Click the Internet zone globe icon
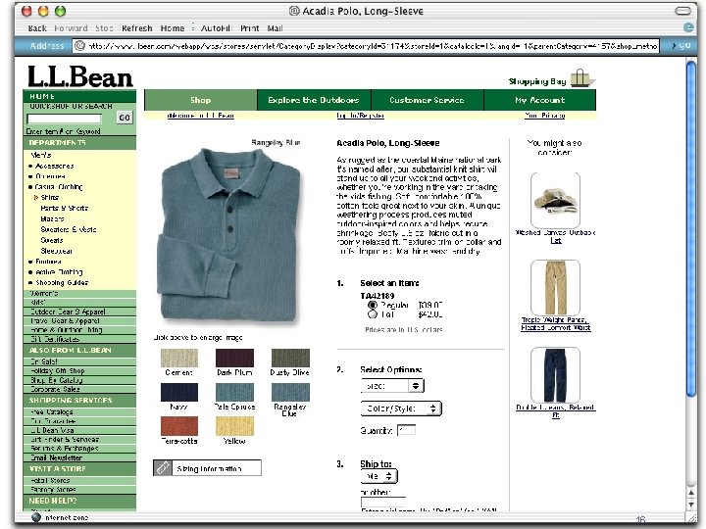The width and height of the screenshot is (706, 529). tap(36, 517)
